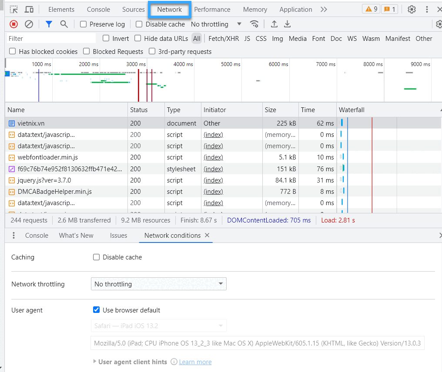Open the Issues drawer tab

coord(118,236)
